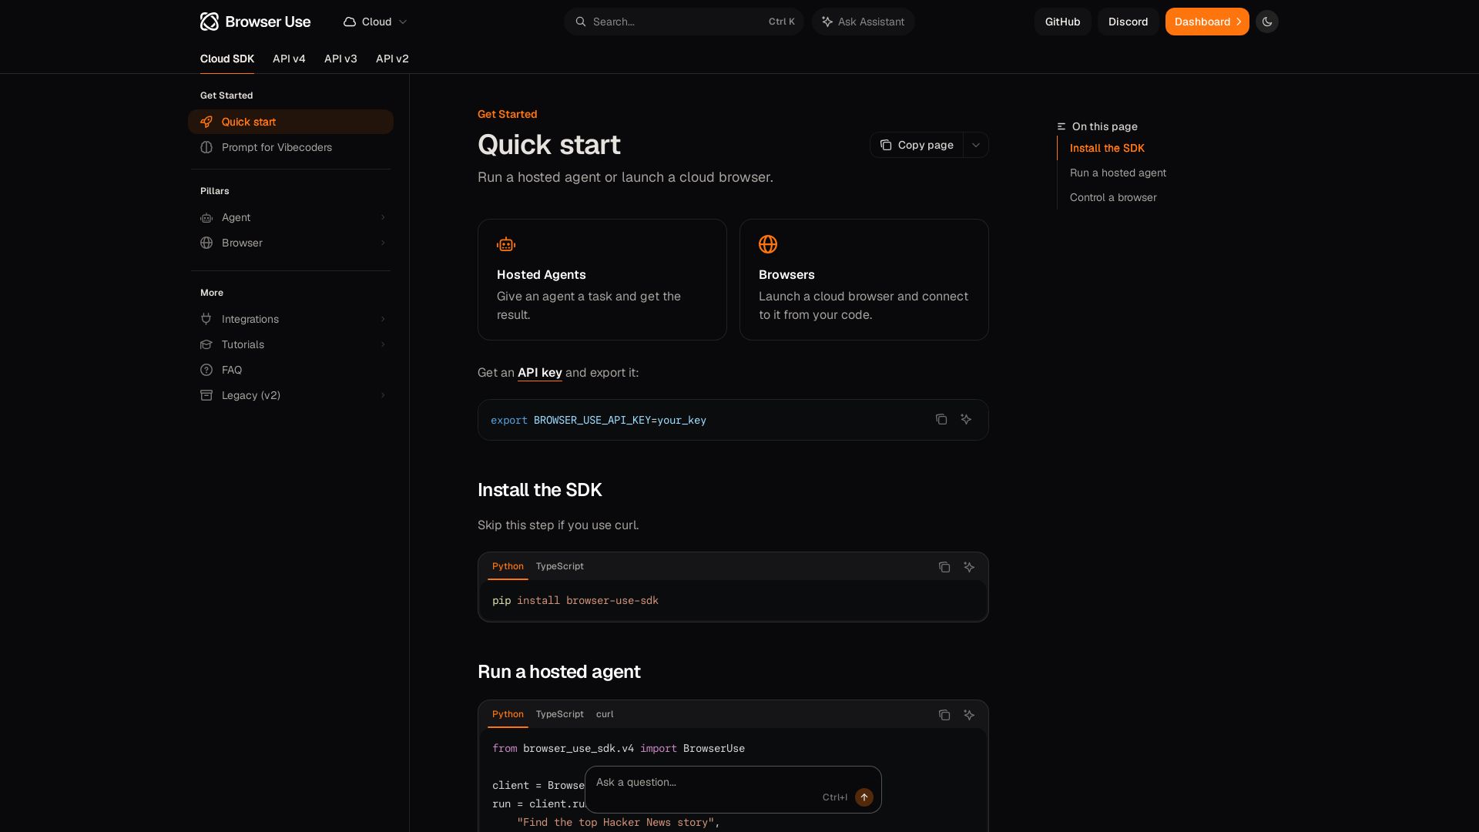Open the Cloud product dropdown
The width and height of the screenshot is (1479, 832).
pos(375,22)
